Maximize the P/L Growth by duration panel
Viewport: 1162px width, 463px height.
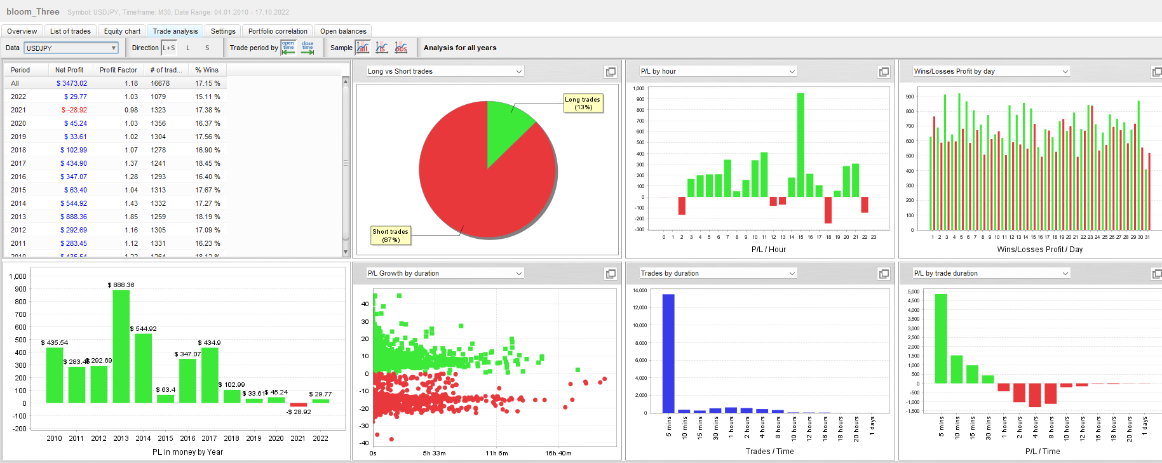[x=611, y=274]
